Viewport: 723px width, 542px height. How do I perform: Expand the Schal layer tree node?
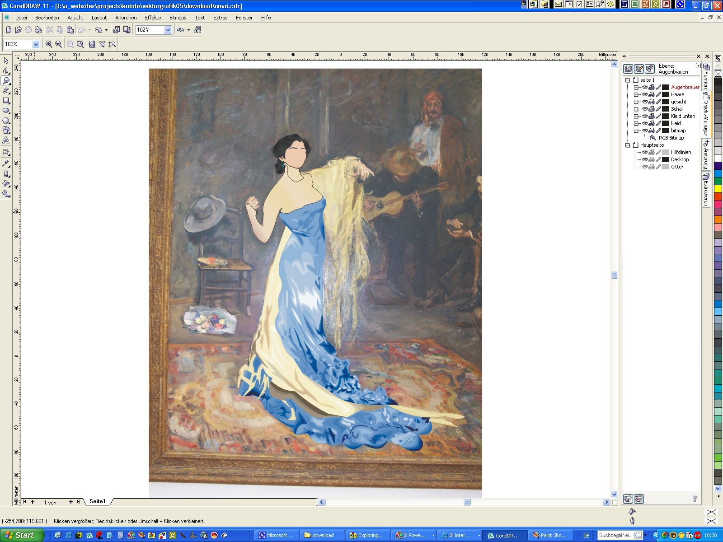636,109
